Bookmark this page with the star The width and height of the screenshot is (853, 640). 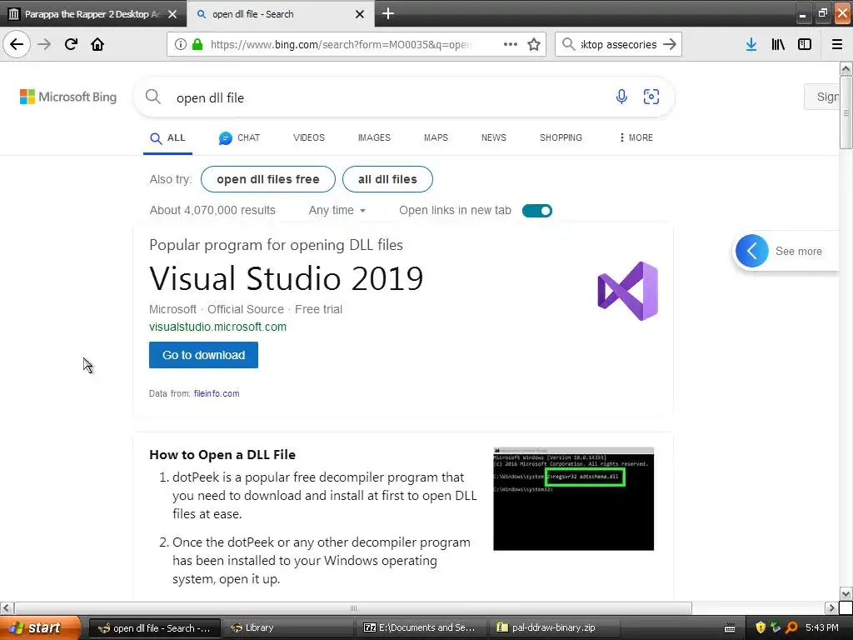click(x=534, y=45)
